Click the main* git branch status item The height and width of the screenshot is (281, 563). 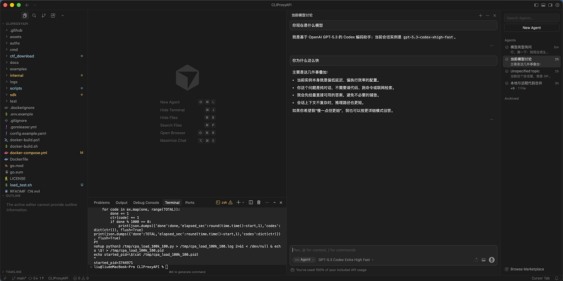pos(19,278)
